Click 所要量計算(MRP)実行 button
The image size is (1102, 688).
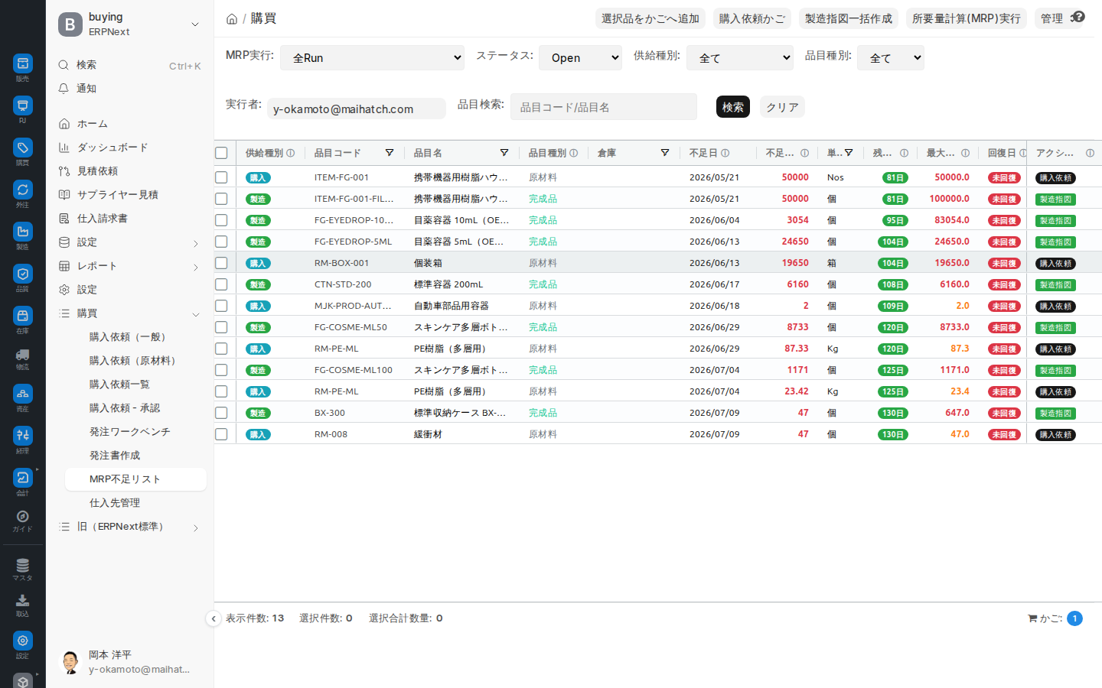coord(967,18)
